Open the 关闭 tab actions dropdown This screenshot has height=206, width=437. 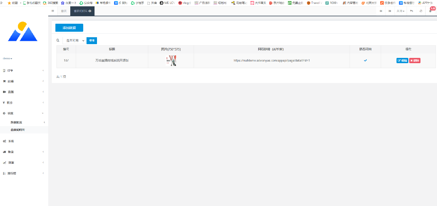pos(400,11)
